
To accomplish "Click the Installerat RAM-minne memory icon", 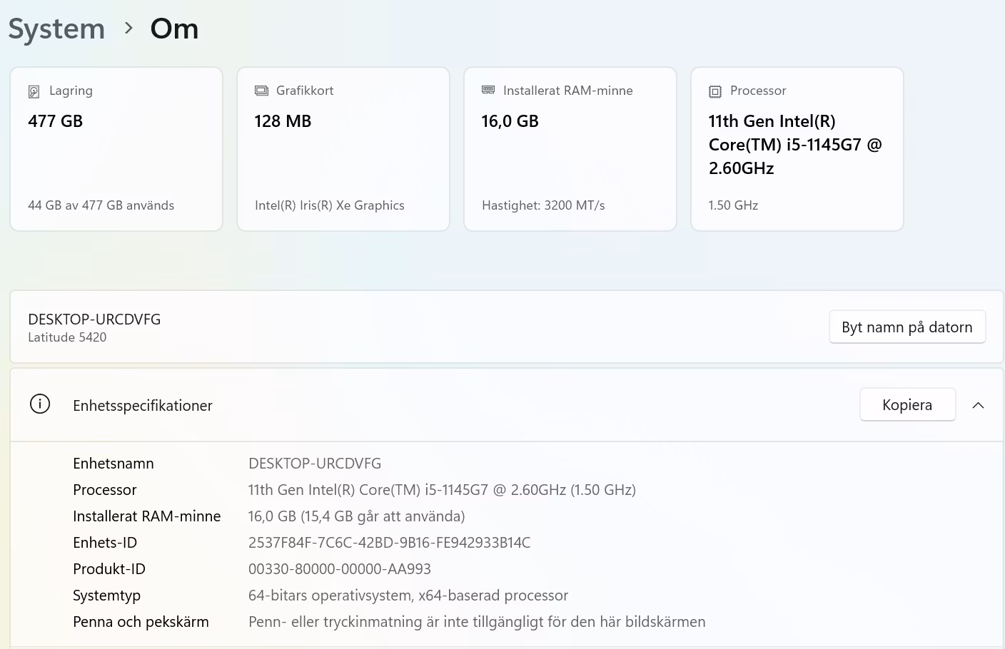I will point(488,91).
